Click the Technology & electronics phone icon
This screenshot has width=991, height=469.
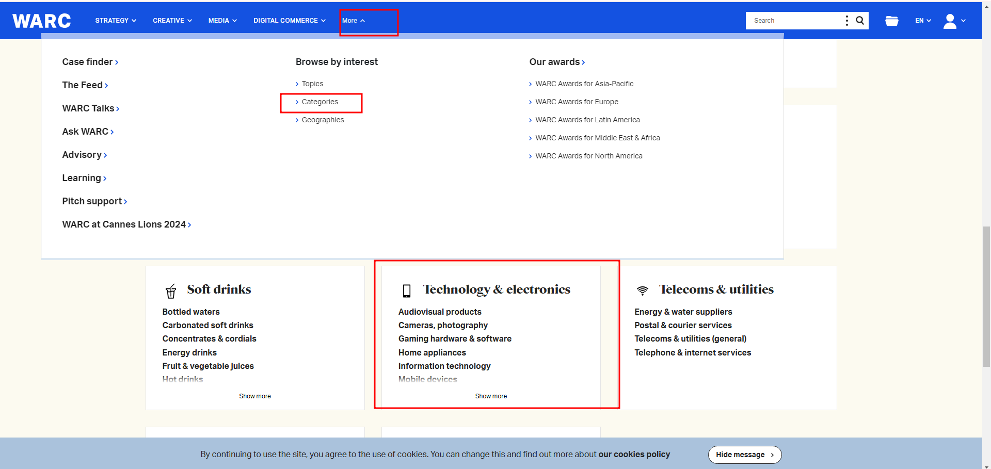tap(407, 291)
